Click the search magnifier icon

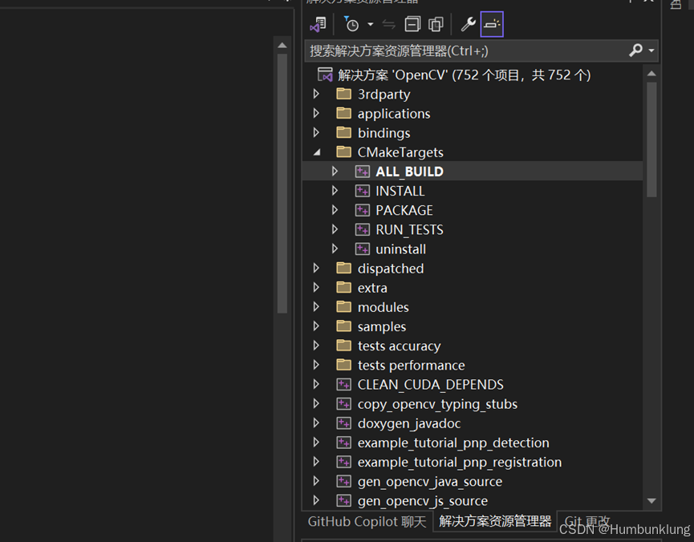point(635,51)
